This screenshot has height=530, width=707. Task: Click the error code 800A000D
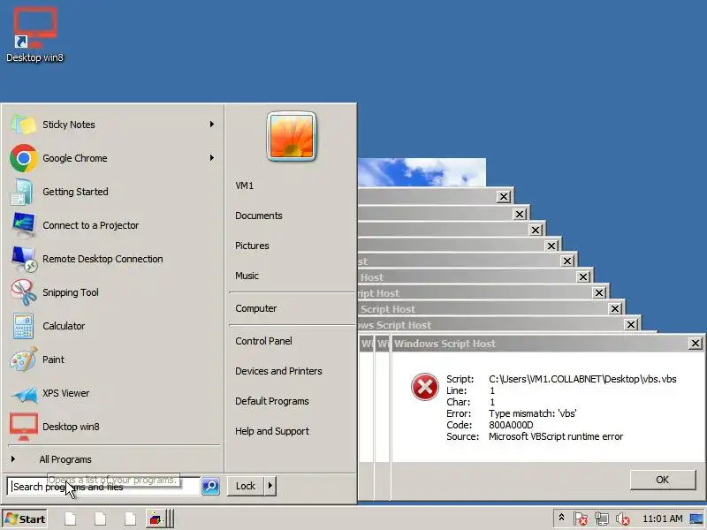coord(511,425)
